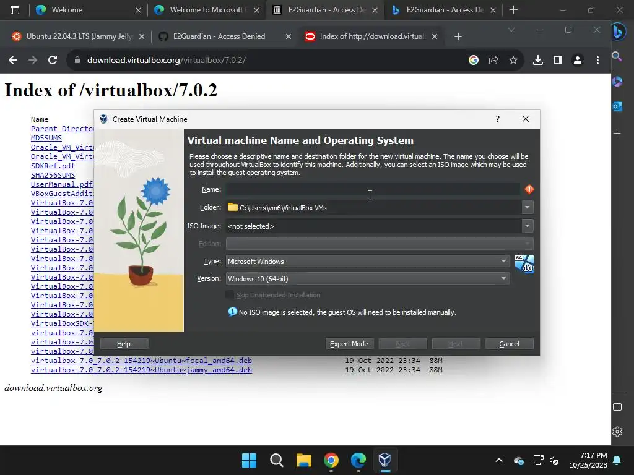Open Chrome tab search chevron

tap(511, 30)
